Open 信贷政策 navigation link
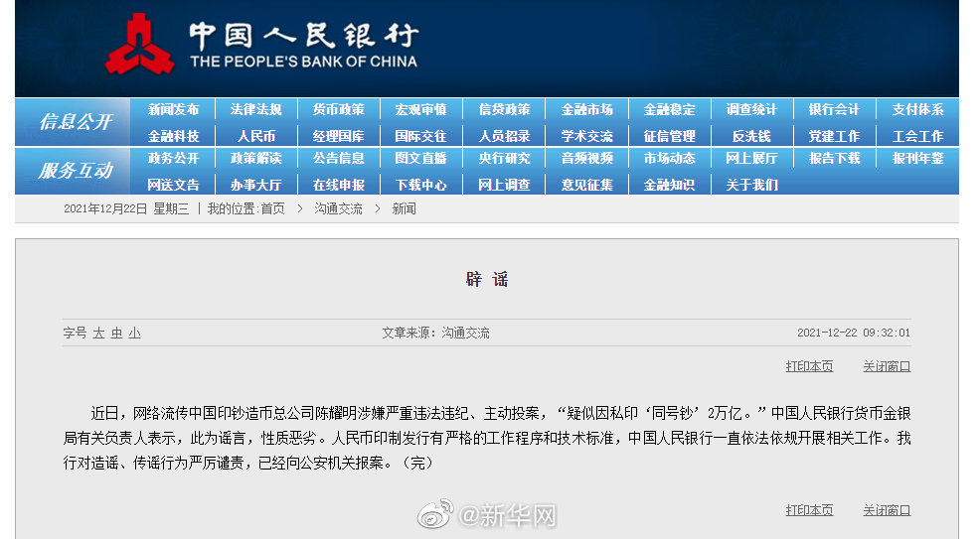 pyautogui.click(x=504, y=109)
